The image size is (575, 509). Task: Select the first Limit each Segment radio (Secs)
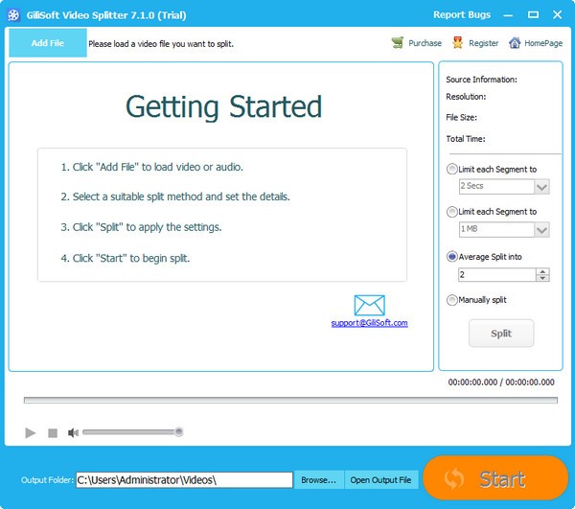pos(452,170)
